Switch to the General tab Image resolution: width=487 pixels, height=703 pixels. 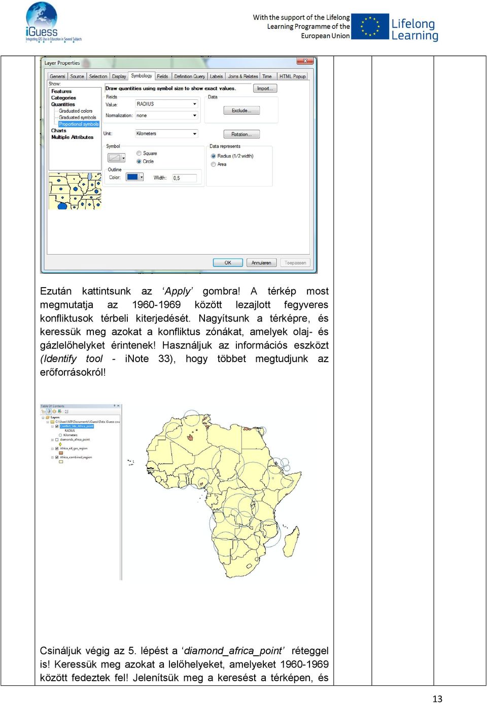click(57, 77)
